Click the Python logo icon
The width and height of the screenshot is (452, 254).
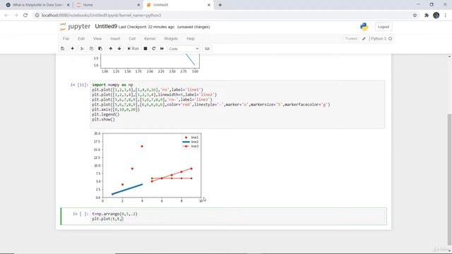[364, 27]
